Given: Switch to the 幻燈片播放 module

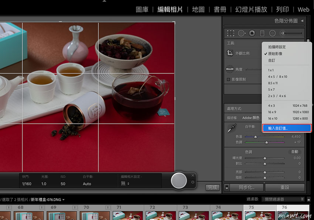Looking at the screenshot, I should 251,9.
